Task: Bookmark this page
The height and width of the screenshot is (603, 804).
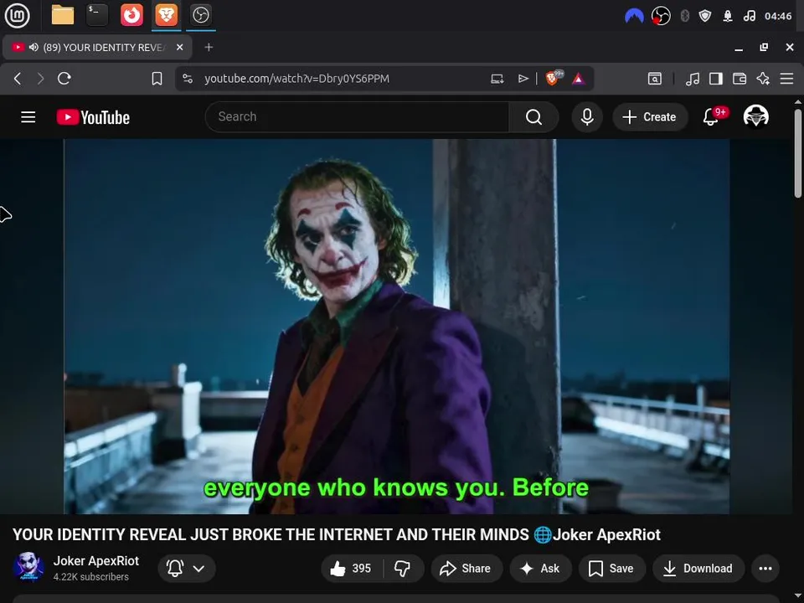Action: [x=157, y=79]
